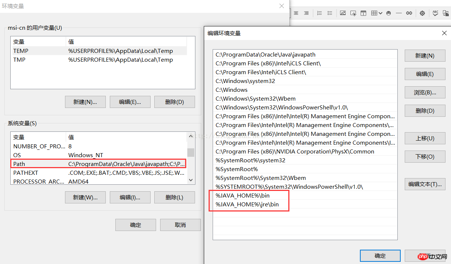451x264 pixels.
Task: Select C:\Program Files\Intel\iCLS Client\ entry
Action: (x=305, y=72)
